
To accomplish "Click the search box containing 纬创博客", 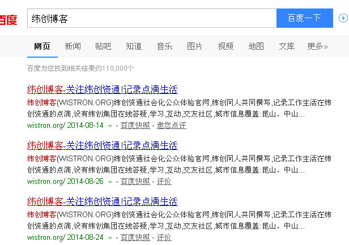I will [x=152, y=18].
